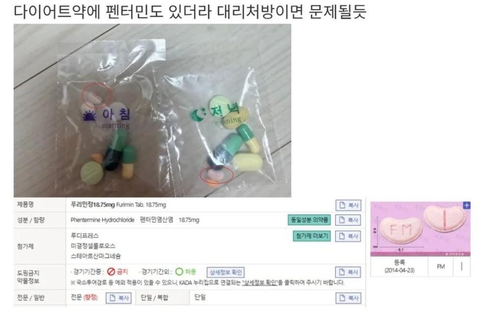
Task: Click the red 금지 prohibited icon
Action: (x=111, y=272)
